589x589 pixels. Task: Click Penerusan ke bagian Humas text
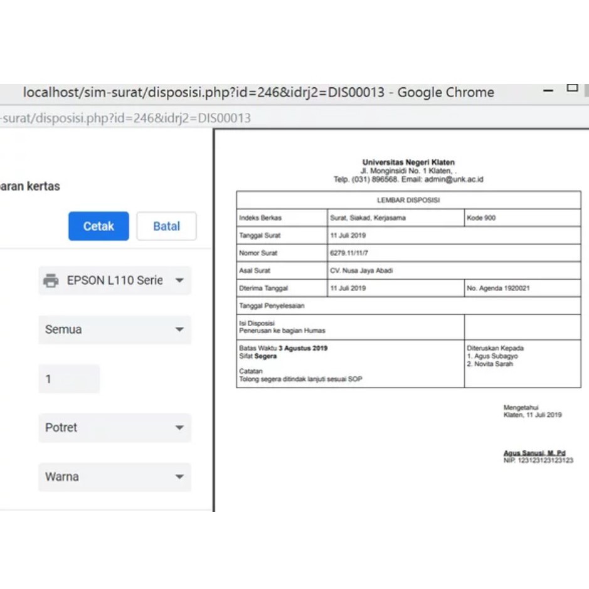pos(282,331)
